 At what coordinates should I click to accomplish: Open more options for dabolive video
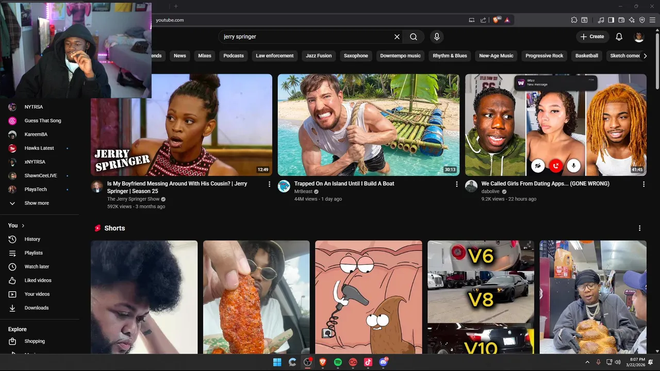[x=643, y=184]
